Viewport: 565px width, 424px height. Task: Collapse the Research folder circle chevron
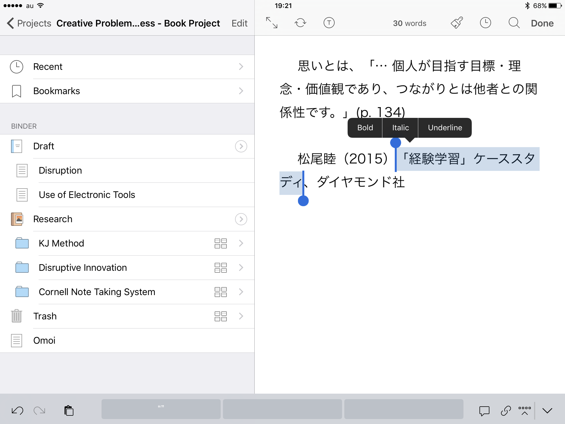pos(241,219)
